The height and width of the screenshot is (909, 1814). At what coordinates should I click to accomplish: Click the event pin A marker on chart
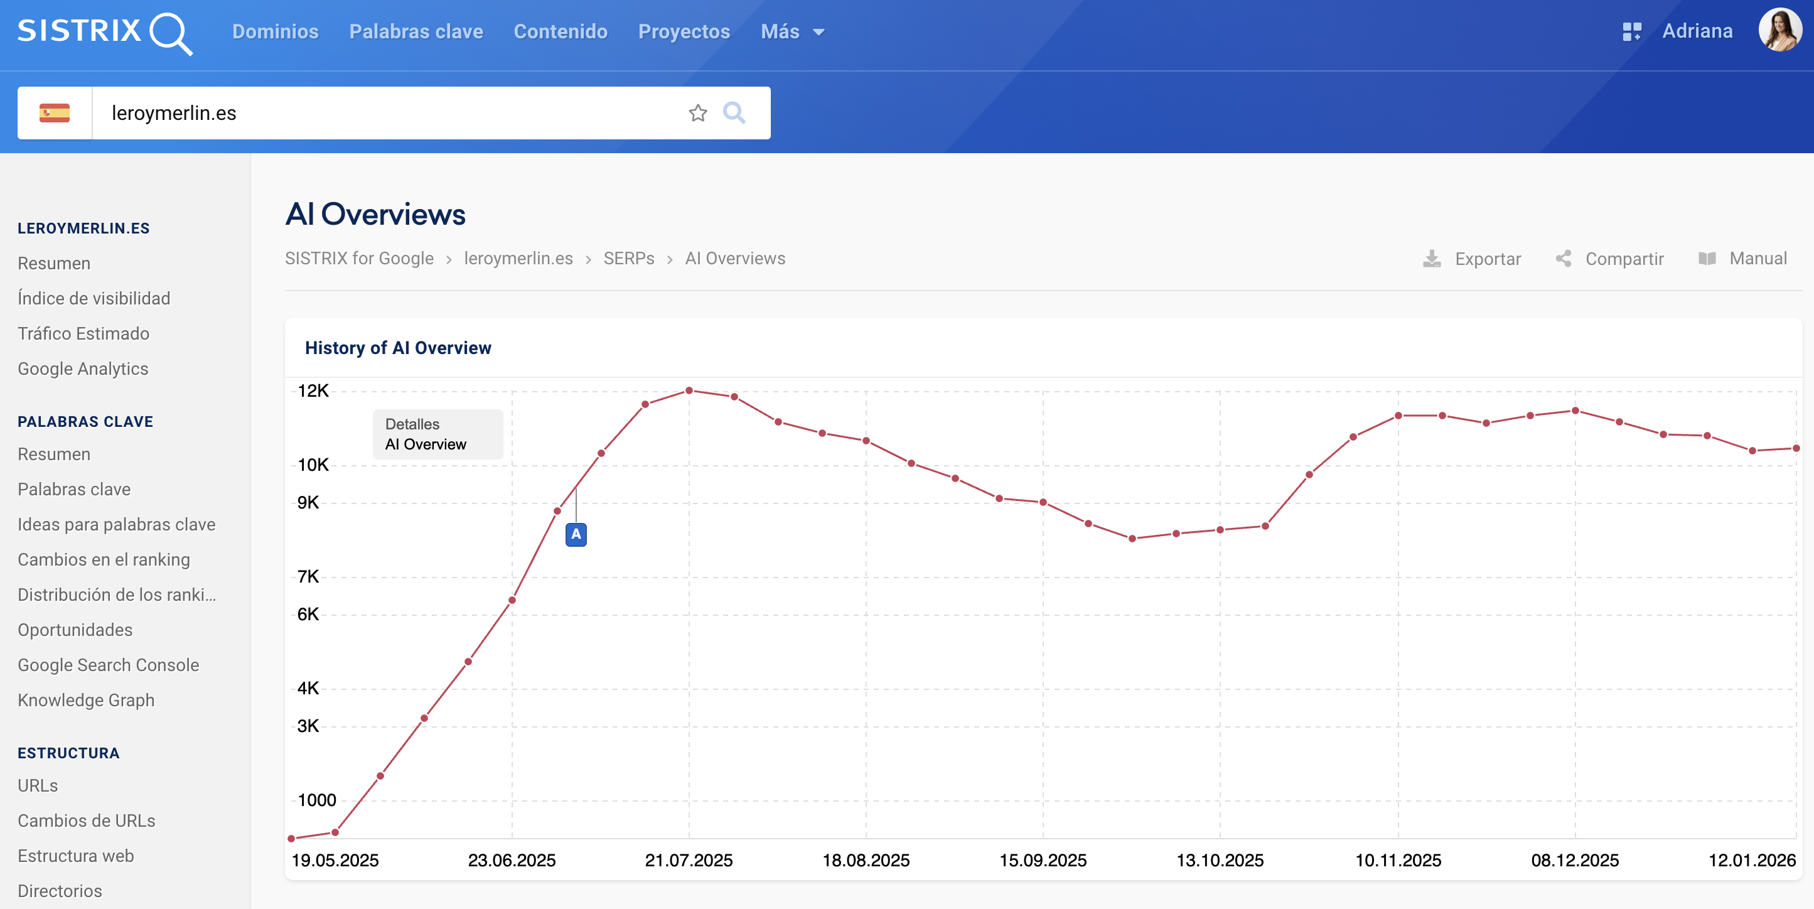576,534
